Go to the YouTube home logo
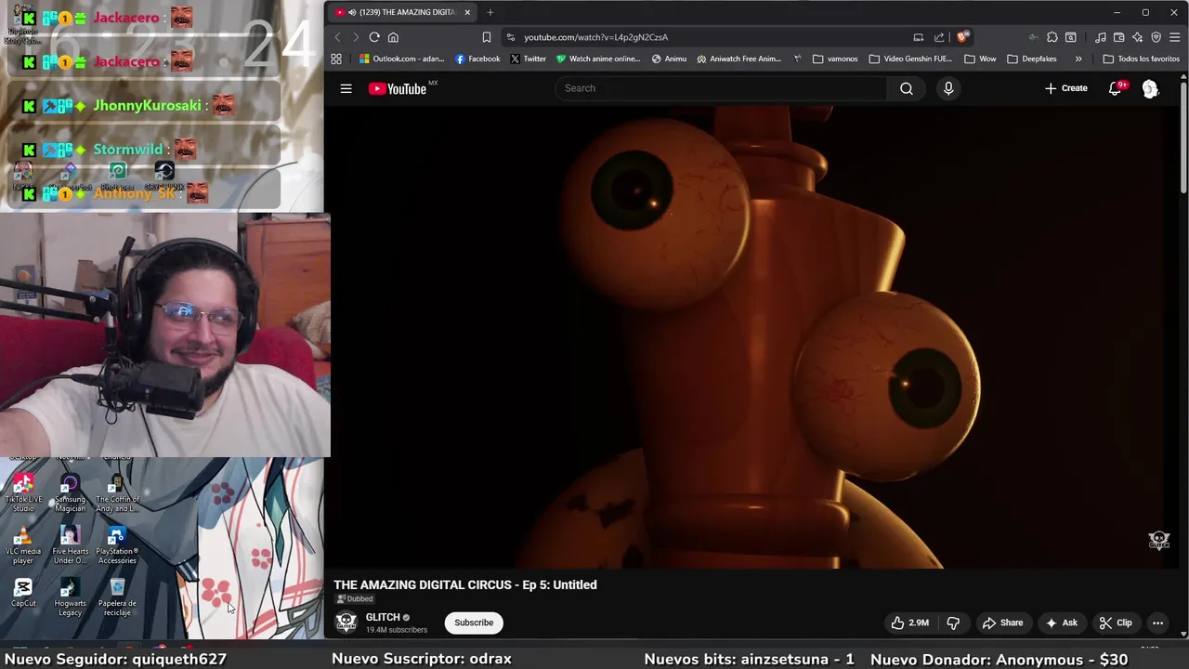 point(397,88)
